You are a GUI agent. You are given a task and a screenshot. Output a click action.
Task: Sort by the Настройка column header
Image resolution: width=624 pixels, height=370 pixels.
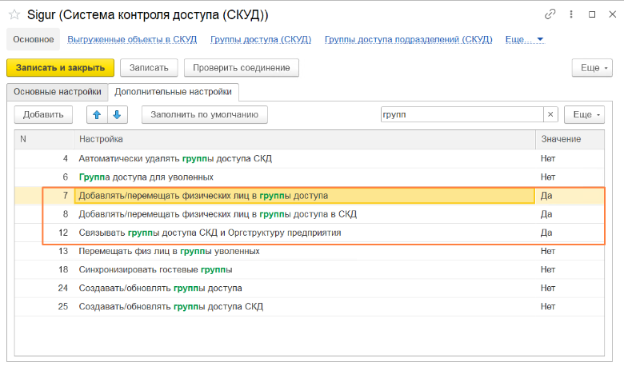[304, 139]
